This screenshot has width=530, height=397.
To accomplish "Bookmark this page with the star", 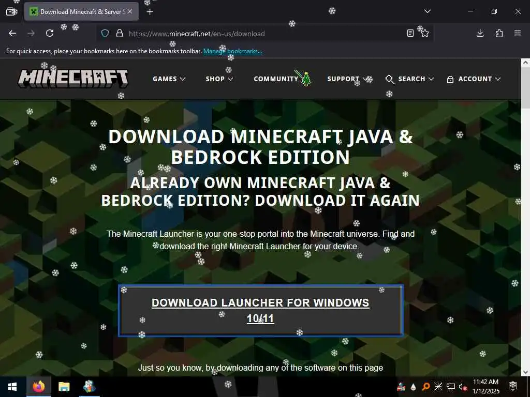I will pyautogui.click(x=425, y=33).
